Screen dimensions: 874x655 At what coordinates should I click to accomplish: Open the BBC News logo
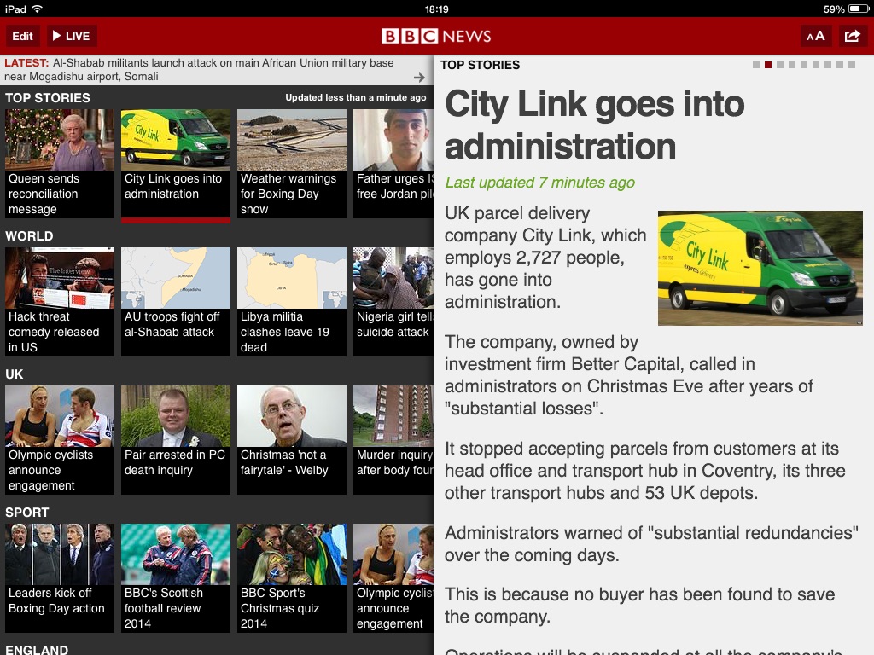pos(436,36)
